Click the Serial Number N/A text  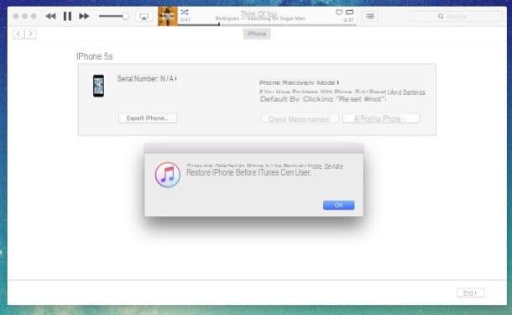pyautogui.click(x=146, y=79)
